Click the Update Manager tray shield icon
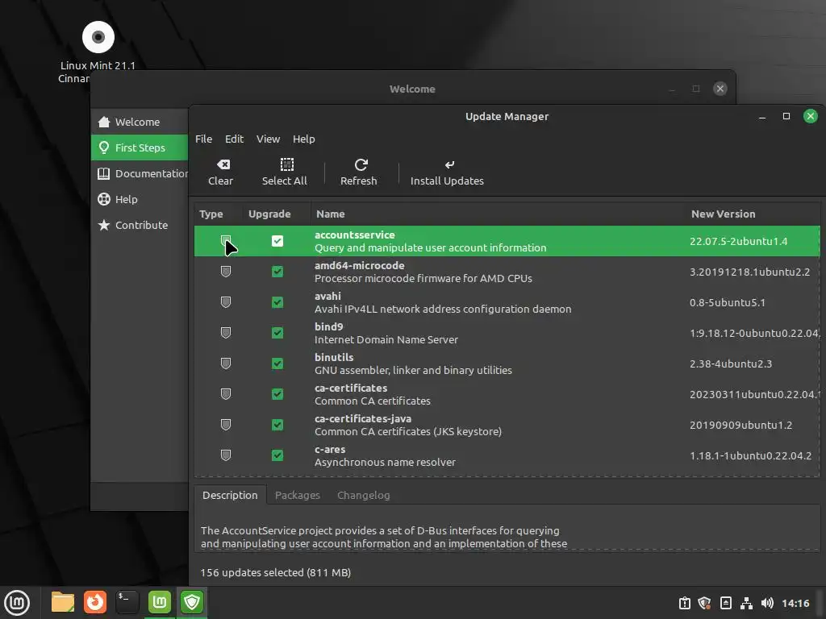826x619 pixels. point(704,603)
